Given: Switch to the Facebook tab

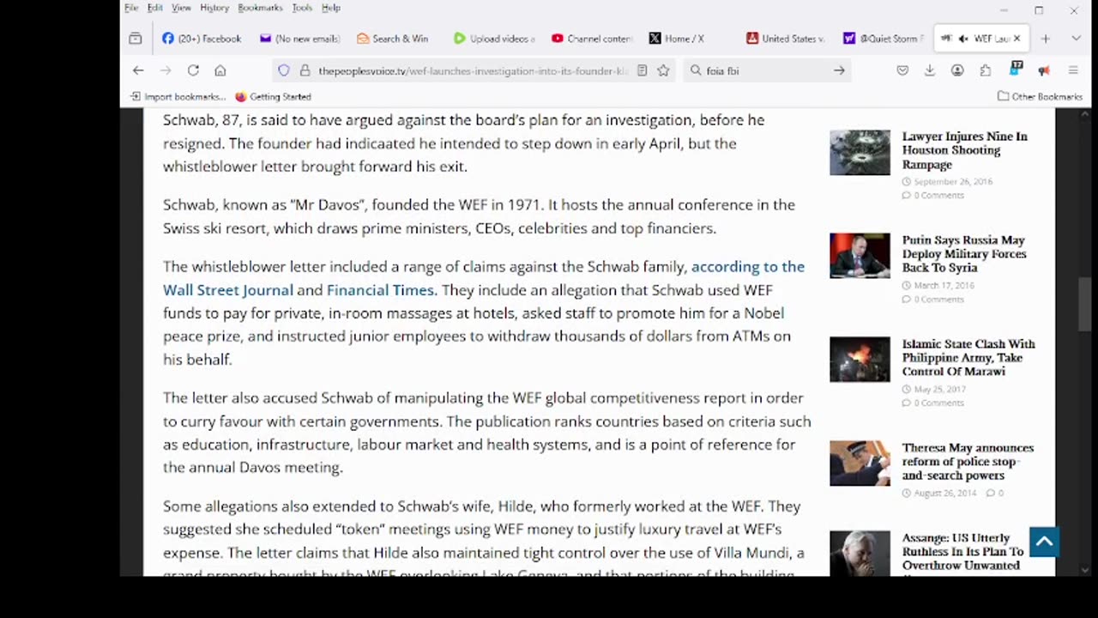Looking at the screenshot, I should point(202,39).
